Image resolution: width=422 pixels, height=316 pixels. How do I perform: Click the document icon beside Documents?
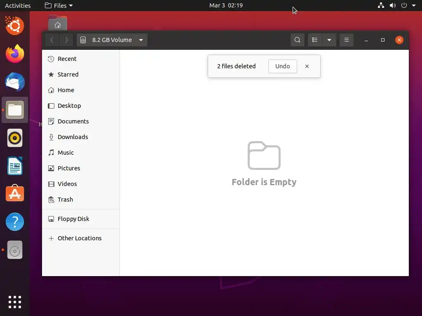[51, 121]
